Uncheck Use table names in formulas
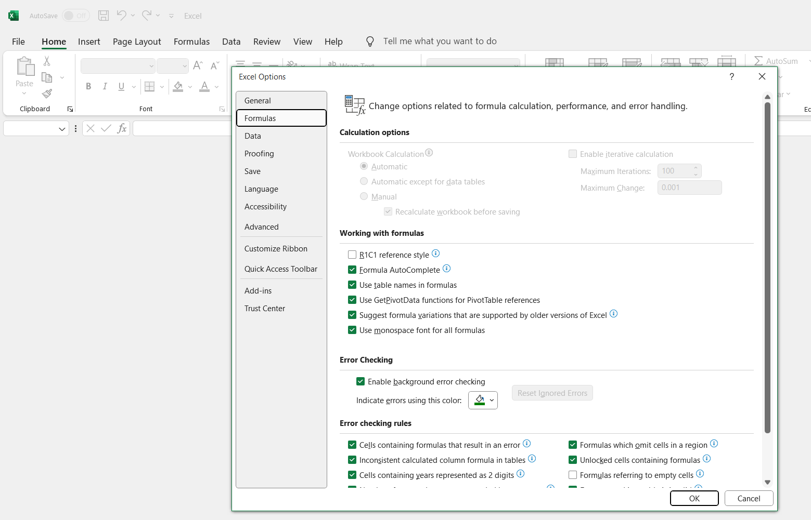 [x=352, y=285]
